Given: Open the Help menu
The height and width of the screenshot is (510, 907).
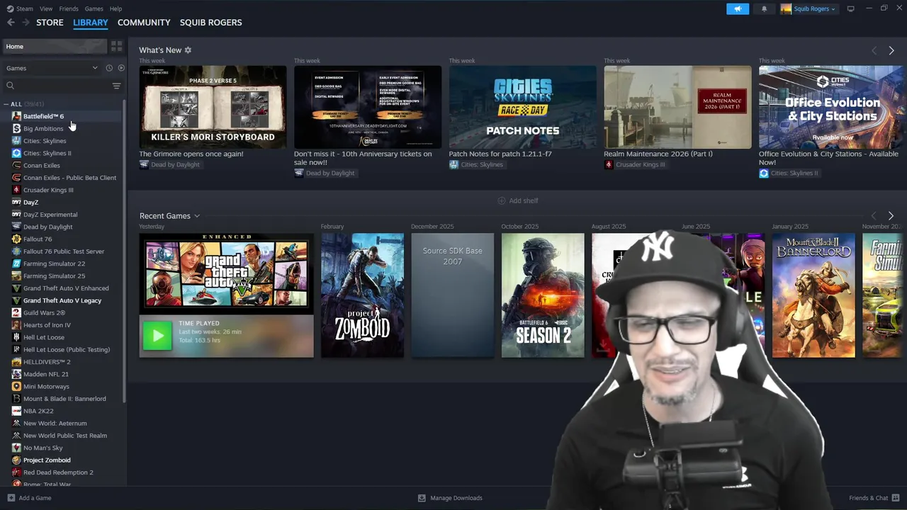Looking at the screenshot, I should (x=116, y=8).
